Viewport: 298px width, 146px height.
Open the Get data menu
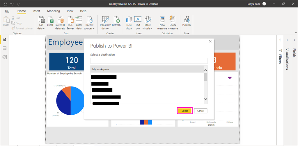click(x=41, y=23)
